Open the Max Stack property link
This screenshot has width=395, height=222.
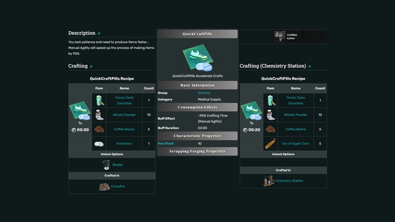pos(166,144)
